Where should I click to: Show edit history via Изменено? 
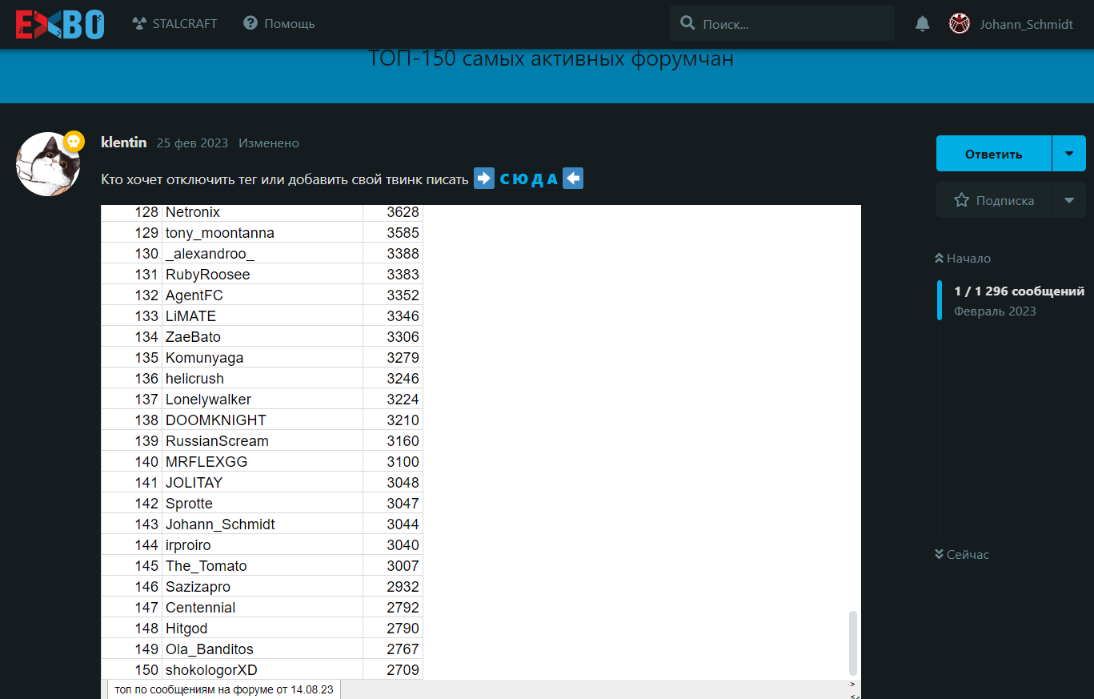click(x=269, y=143)
